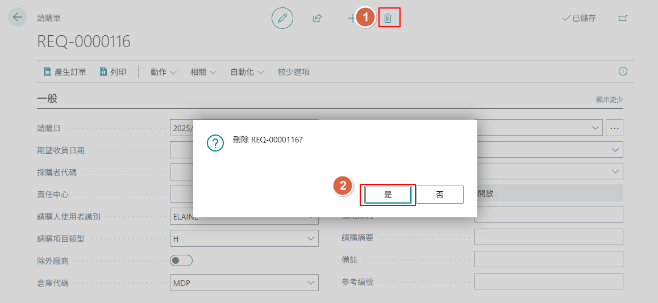Open the 動作 menu

click(163, 72)
